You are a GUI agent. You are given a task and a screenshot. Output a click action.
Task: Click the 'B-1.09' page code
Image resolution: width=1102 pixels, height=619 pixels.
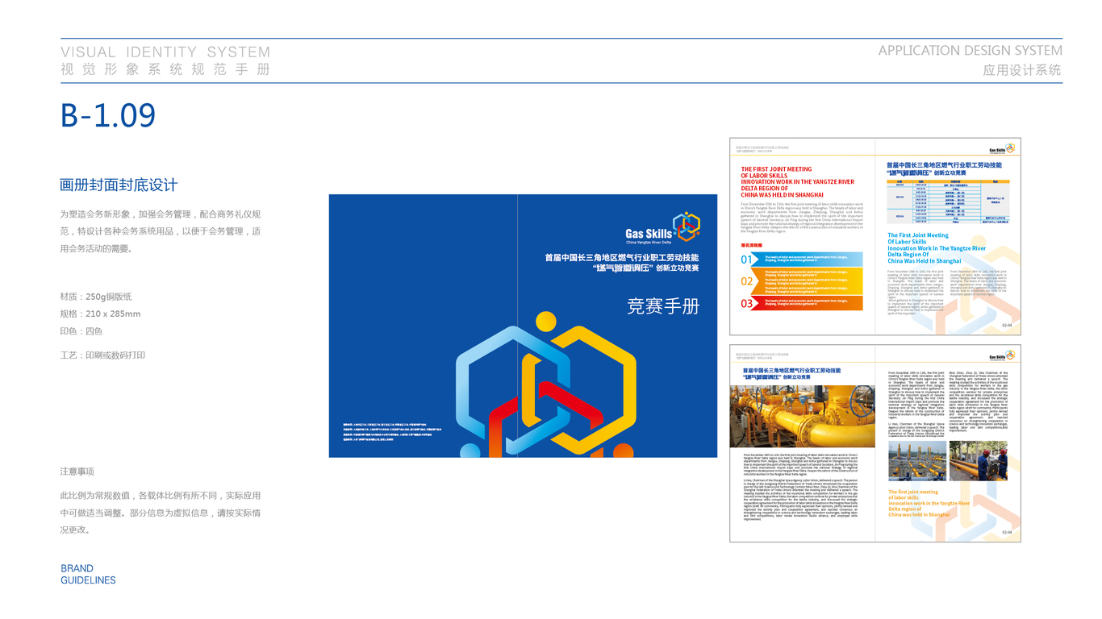[108, 116]
